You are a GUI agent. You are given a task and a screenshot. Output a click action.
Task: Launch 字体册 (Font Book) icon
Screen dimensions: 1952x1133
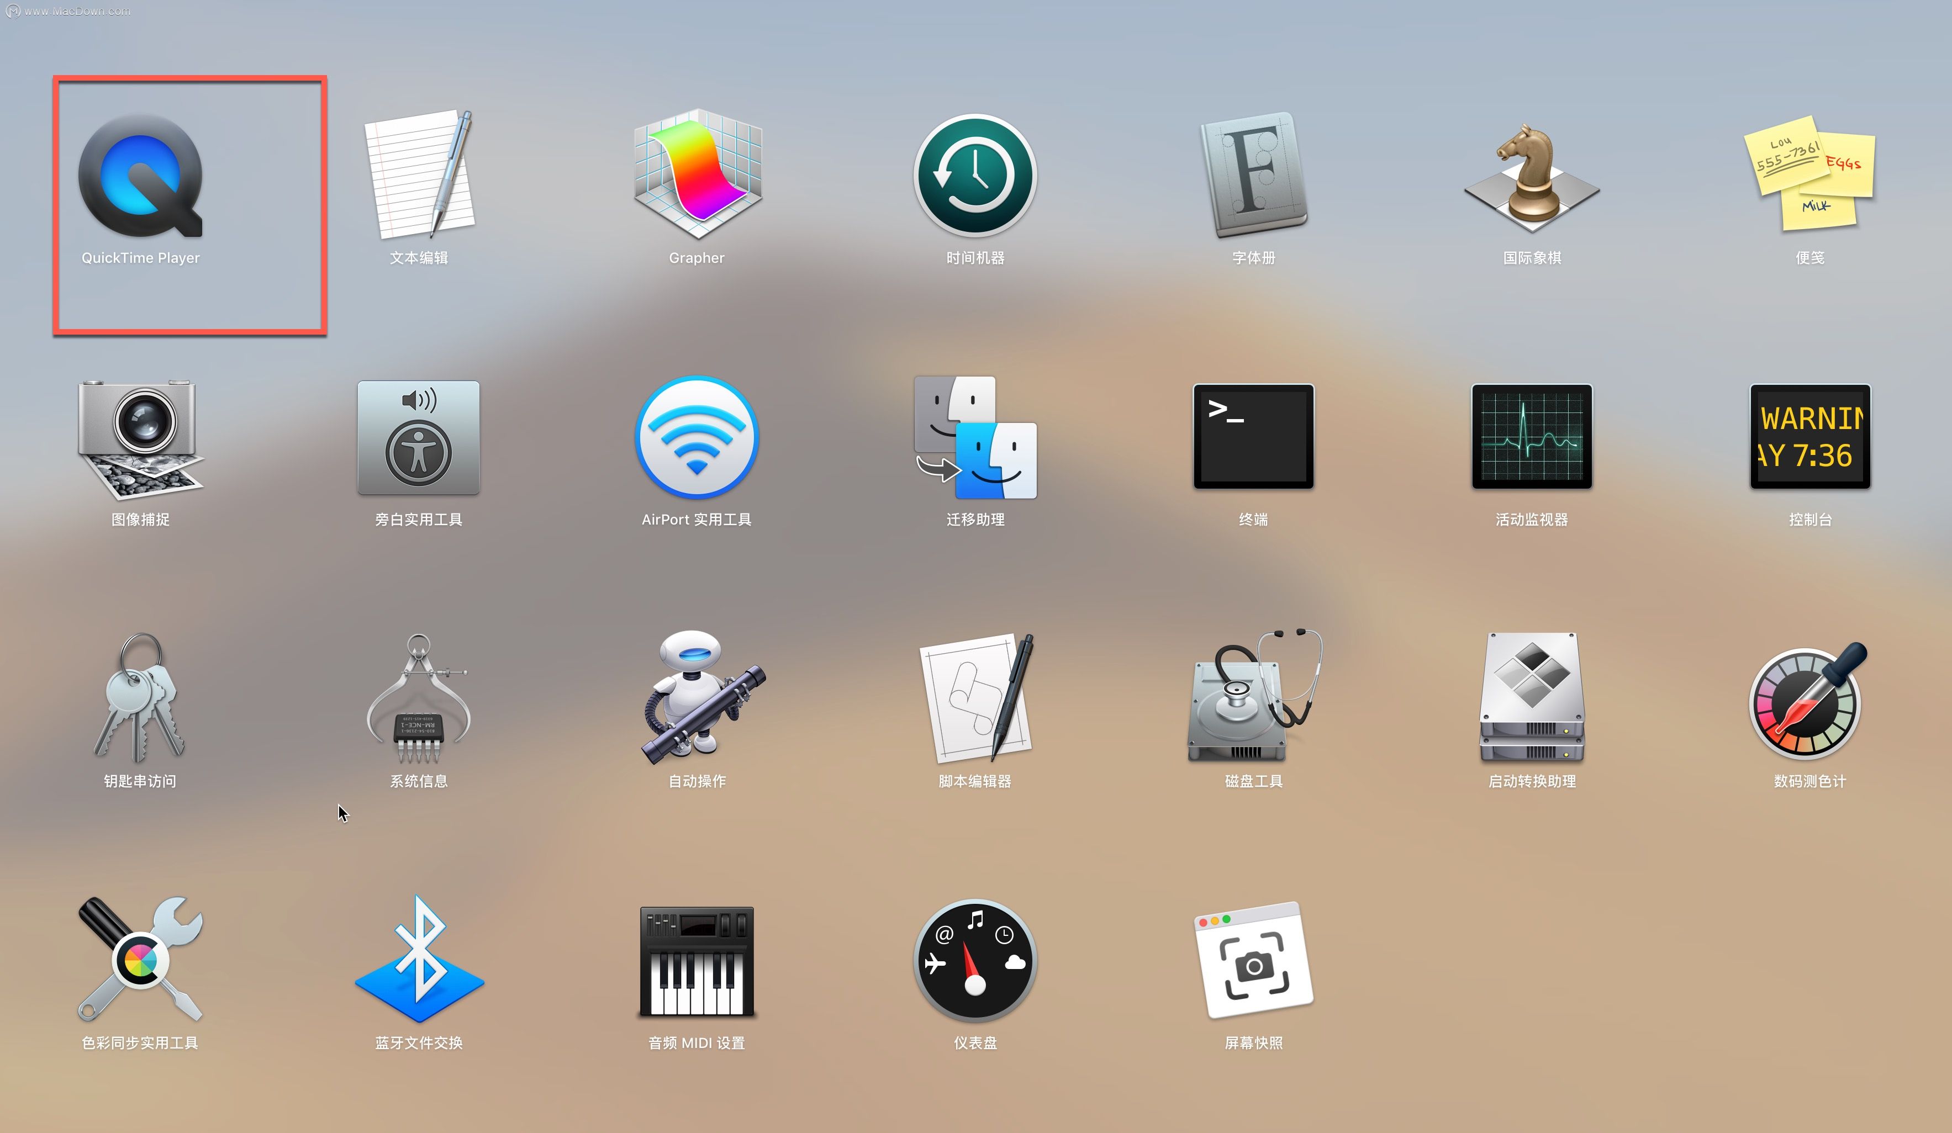[x=1253, y=175]
